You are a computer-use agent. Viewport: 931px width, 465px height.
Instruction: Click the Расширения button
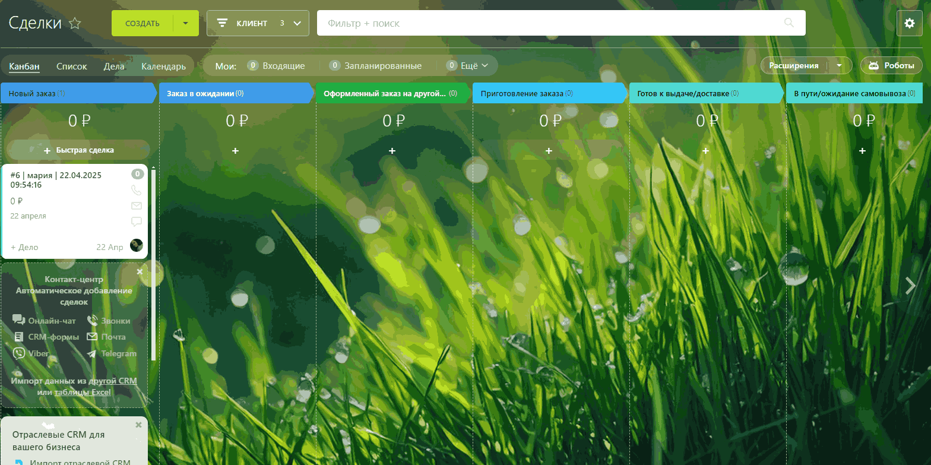[x=794, y=65]
